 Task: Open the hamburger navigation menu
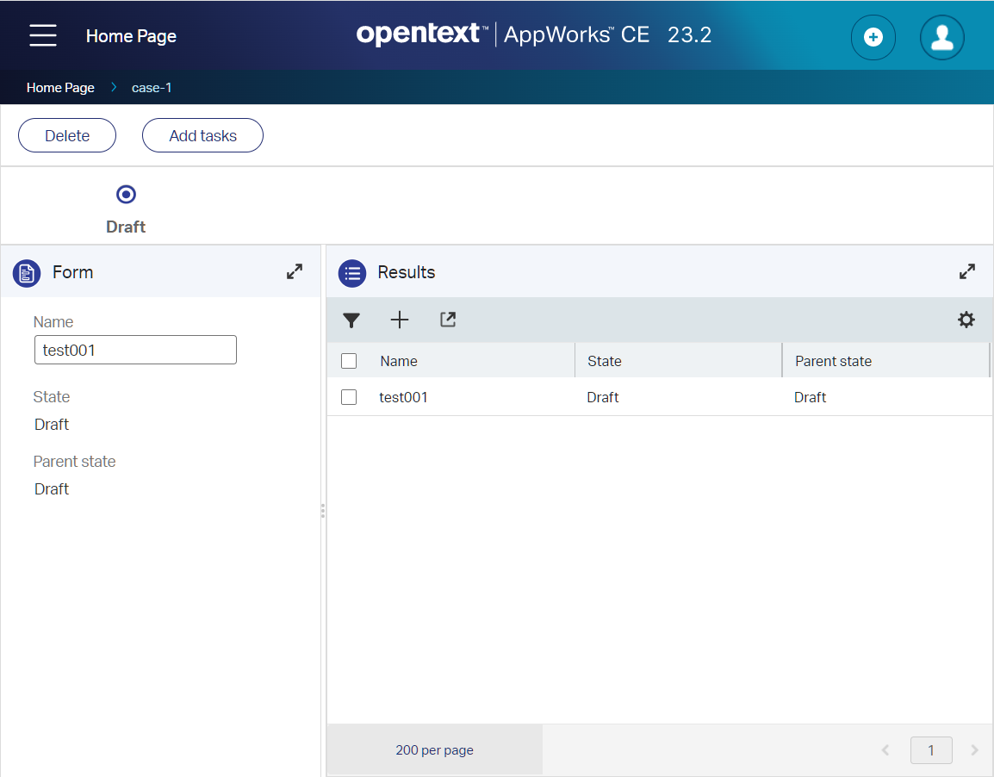42,35
